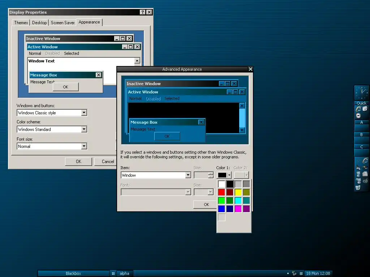Choose the bright red swatch

[x=221, y=192]
